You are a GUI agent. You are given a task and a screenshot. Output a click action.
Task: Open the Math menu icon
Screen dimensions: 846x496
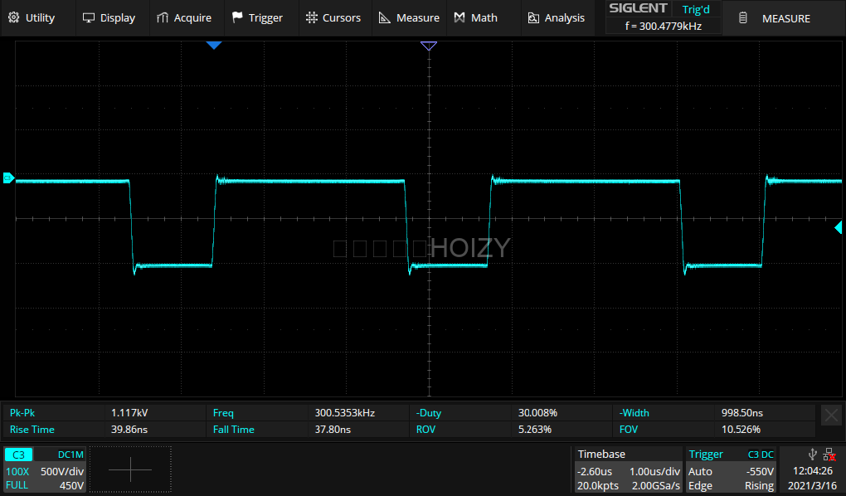[x=460, y=17]
